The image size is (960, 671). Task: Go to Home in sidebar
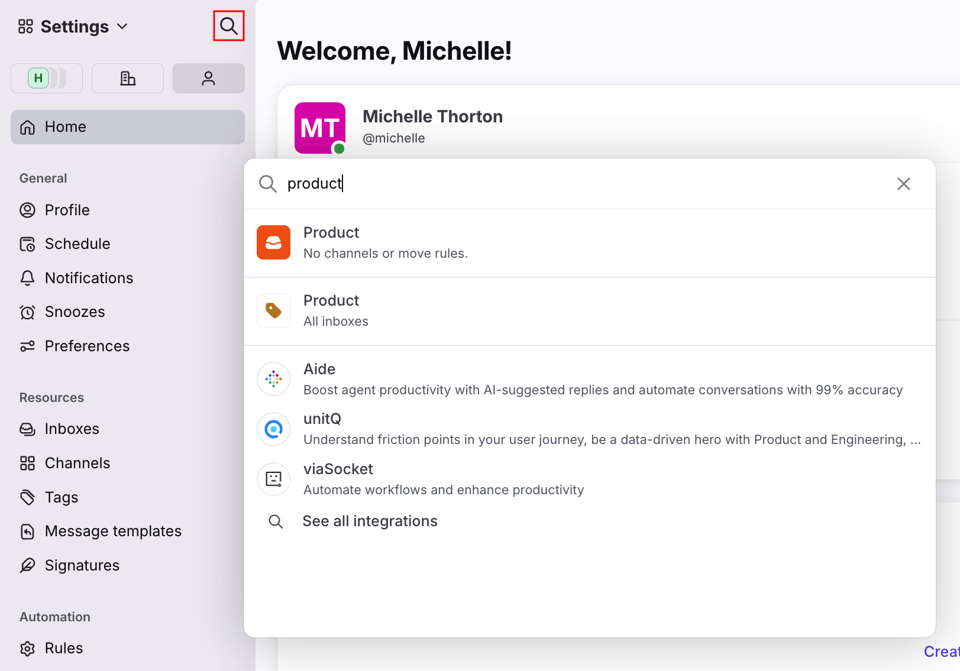click(x=128, y=127)
